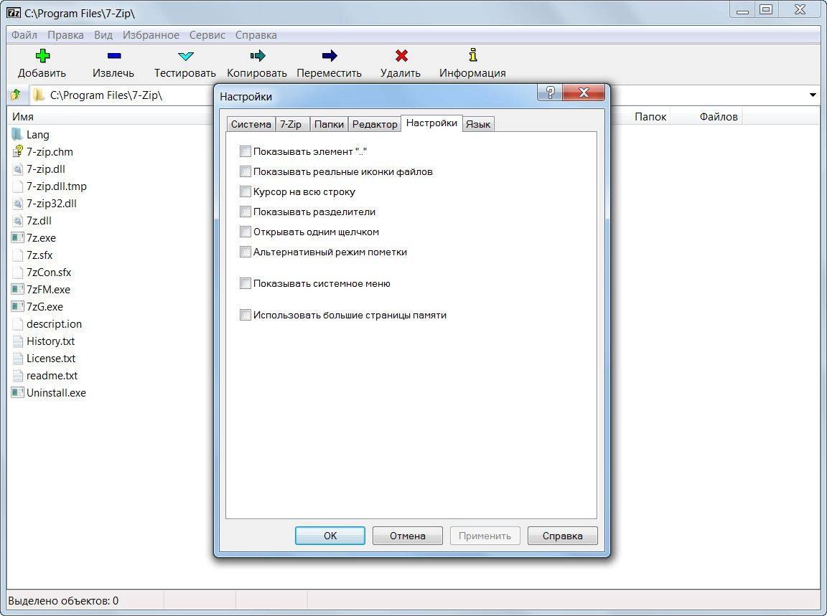Switch to the Папки tab
This screenshot has width=827, height=616.
[329, 124]
